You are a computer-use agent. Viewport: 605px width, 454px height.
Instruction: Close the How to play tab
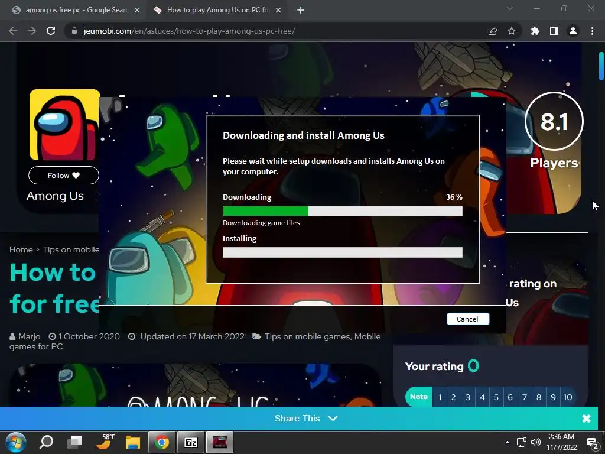click(278, 11)
